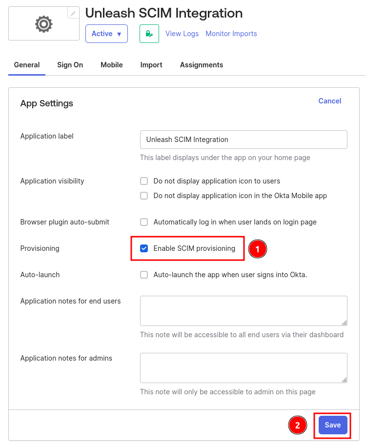Viewport: 366px width, 447px height.
Task: Save the App Settings
Action: [x=333, y=425]
